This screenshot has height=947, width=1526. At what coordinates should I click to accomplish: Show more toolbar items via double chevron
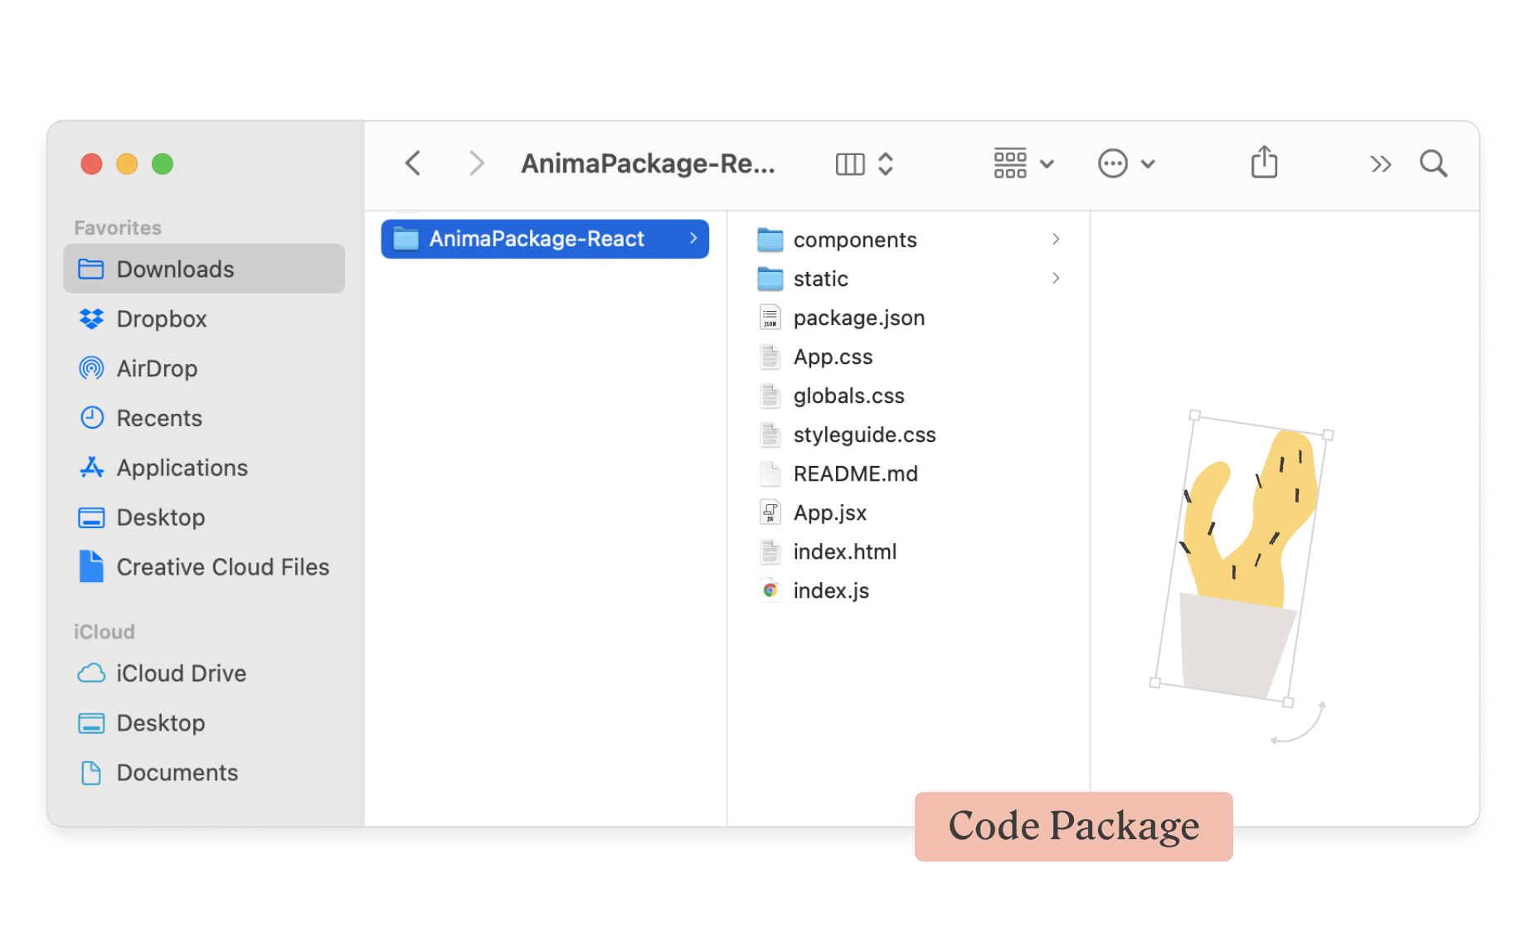pyautogui.click(x=1380, y=164)
